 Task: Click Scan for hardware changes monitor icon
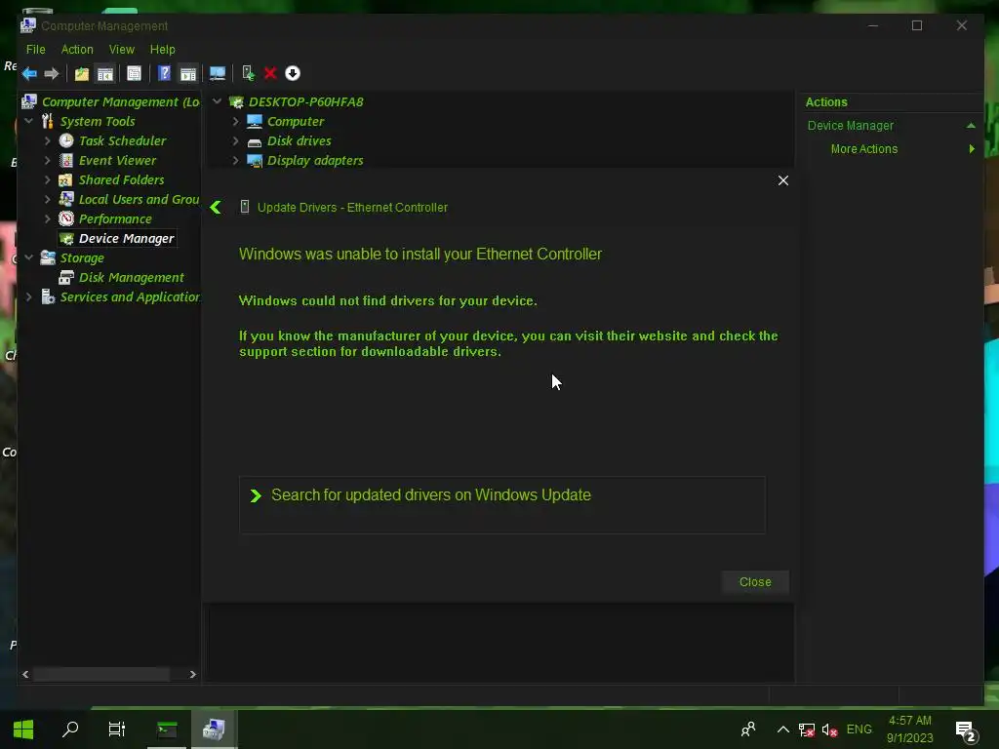point(218,74)
